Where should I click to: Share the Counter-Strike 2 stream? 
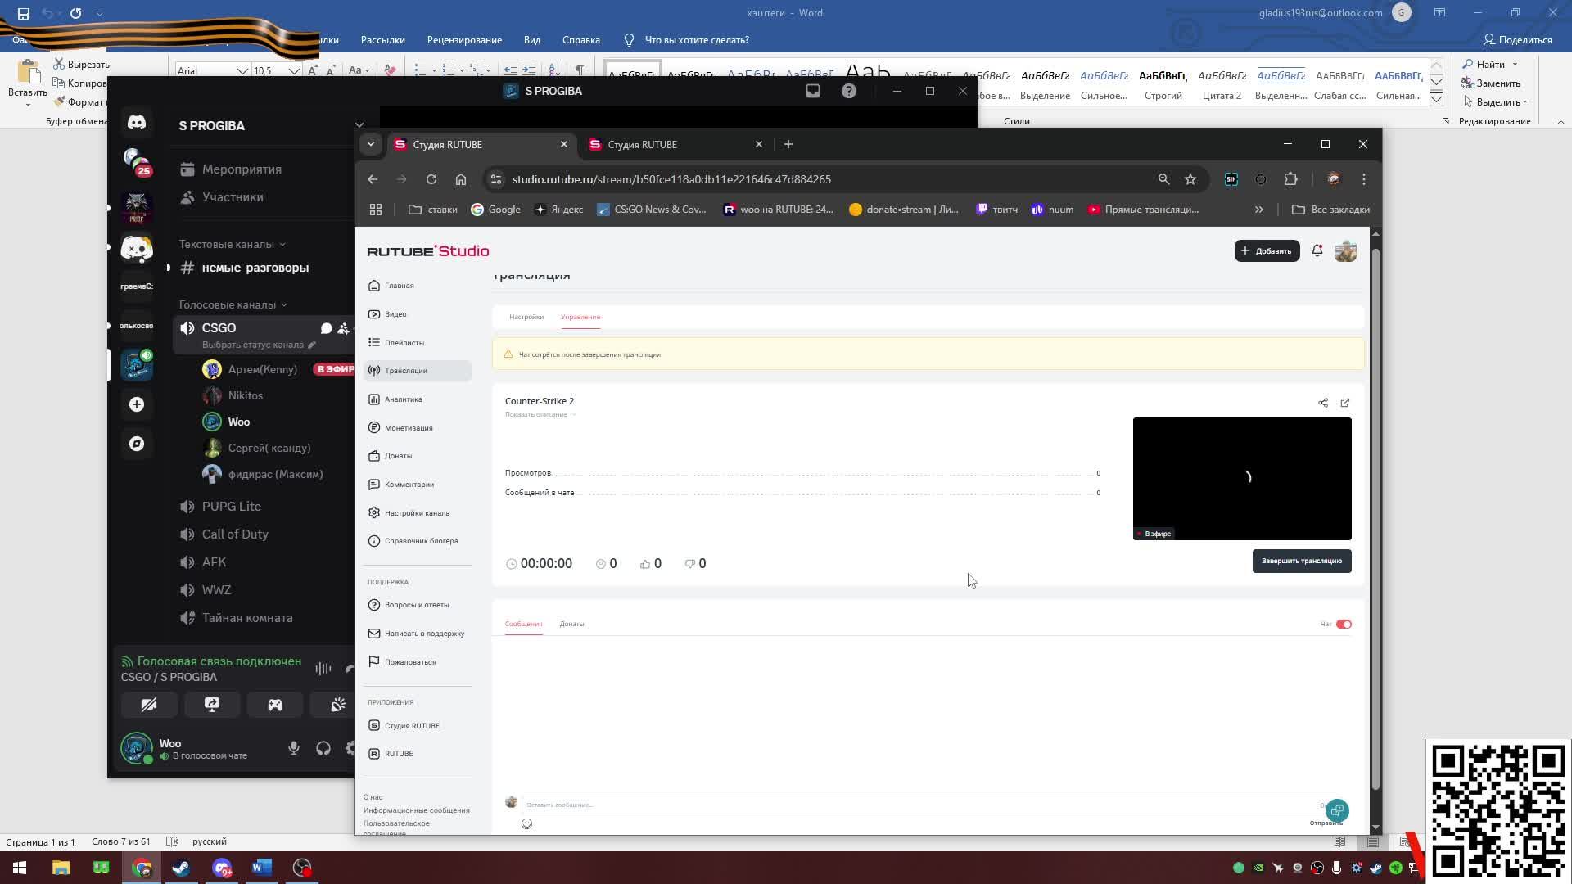click(x=1323, y=403)
